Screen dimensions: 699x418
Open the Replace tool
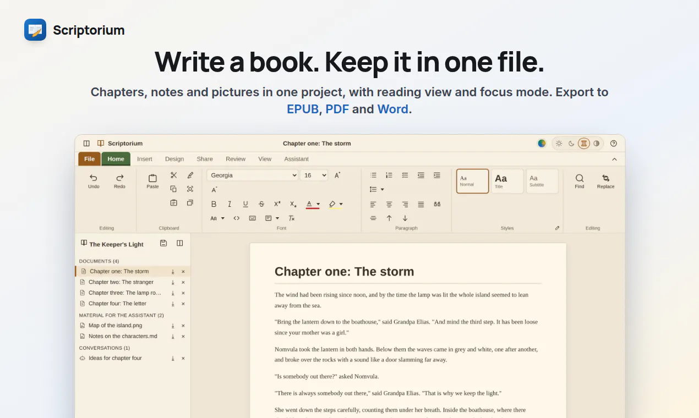click(x=605, y=181)
